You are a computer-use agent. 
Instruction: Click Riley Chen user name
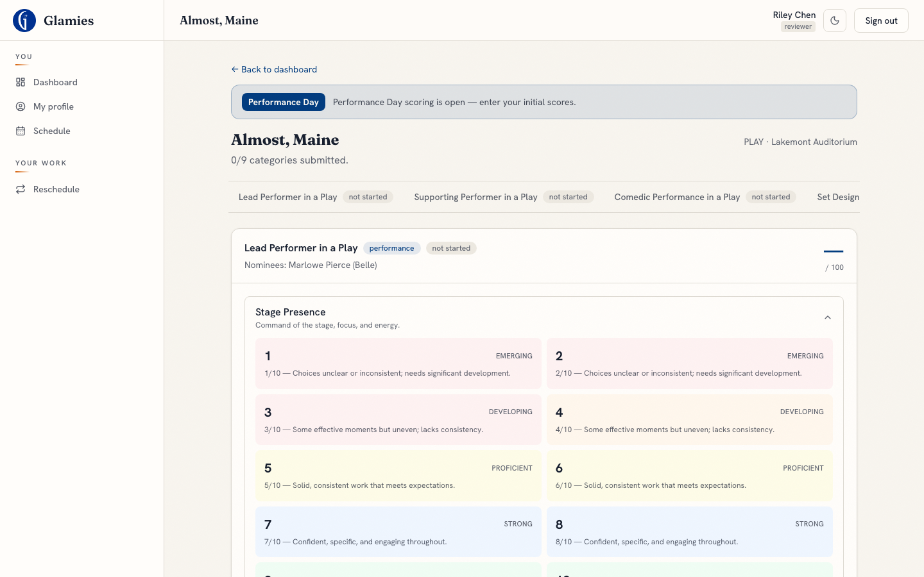[794, 15]
